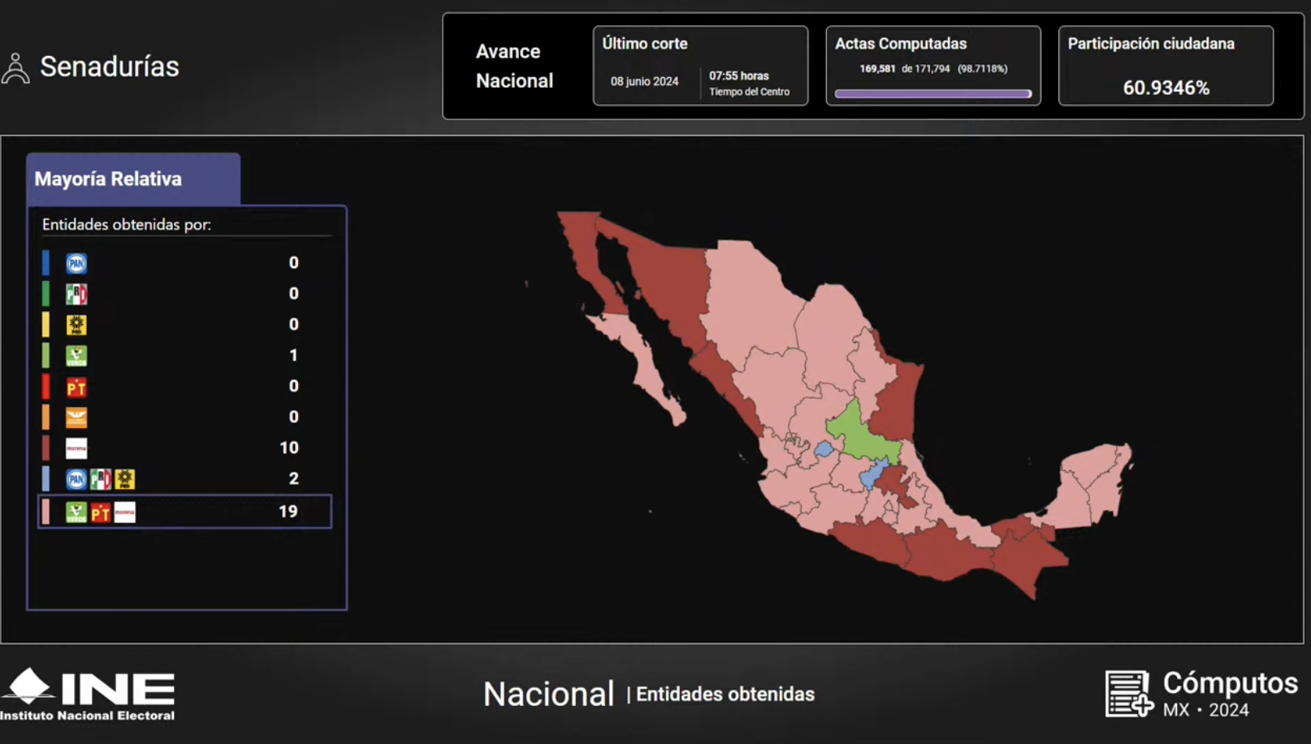Screen dimensions: 1311x744
Task: Click the Cómputos MX 2024 document icon
Action: pyautogui.click(x=1127, y=695)
